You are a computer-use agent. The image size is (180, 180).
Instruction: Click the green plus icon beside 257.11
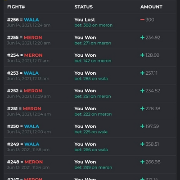coord(142,73)
